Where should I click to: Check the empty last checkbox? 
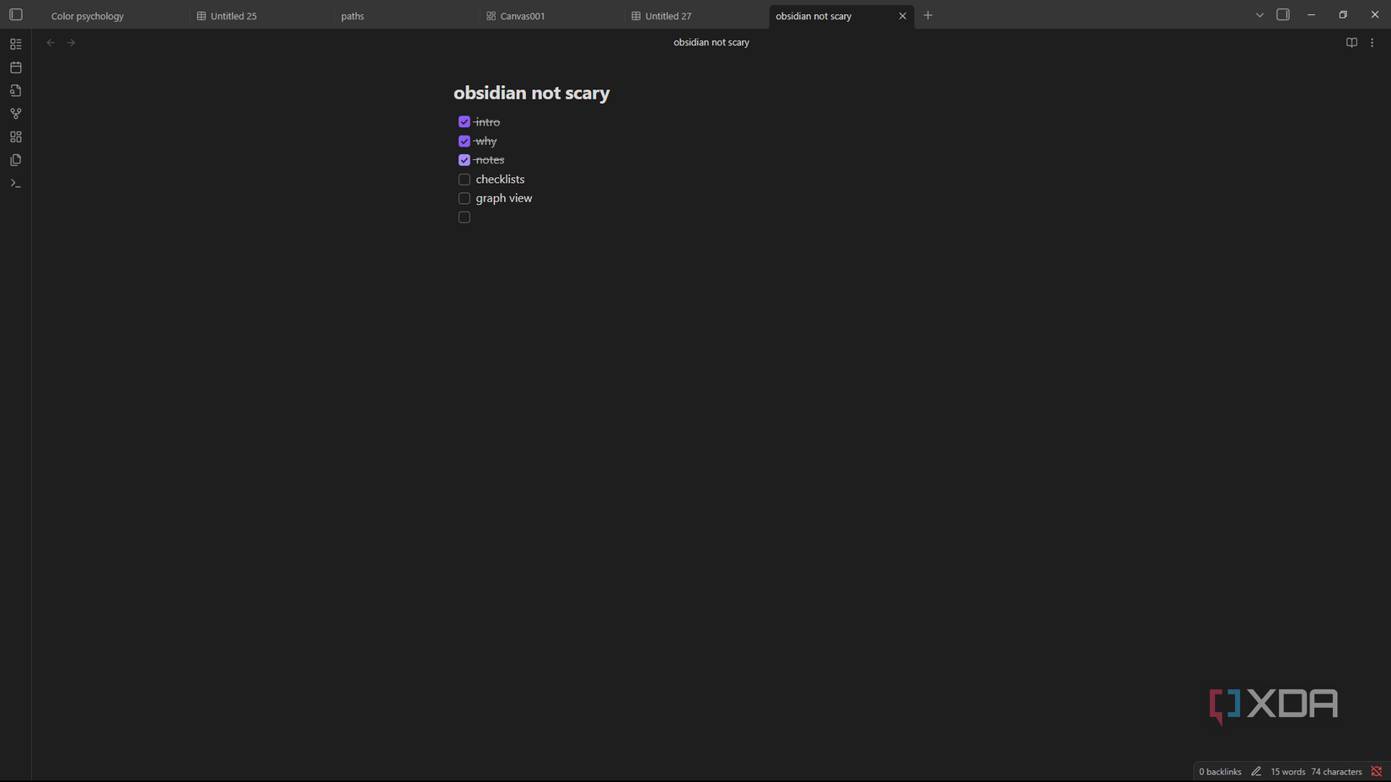tap(465, 217)
